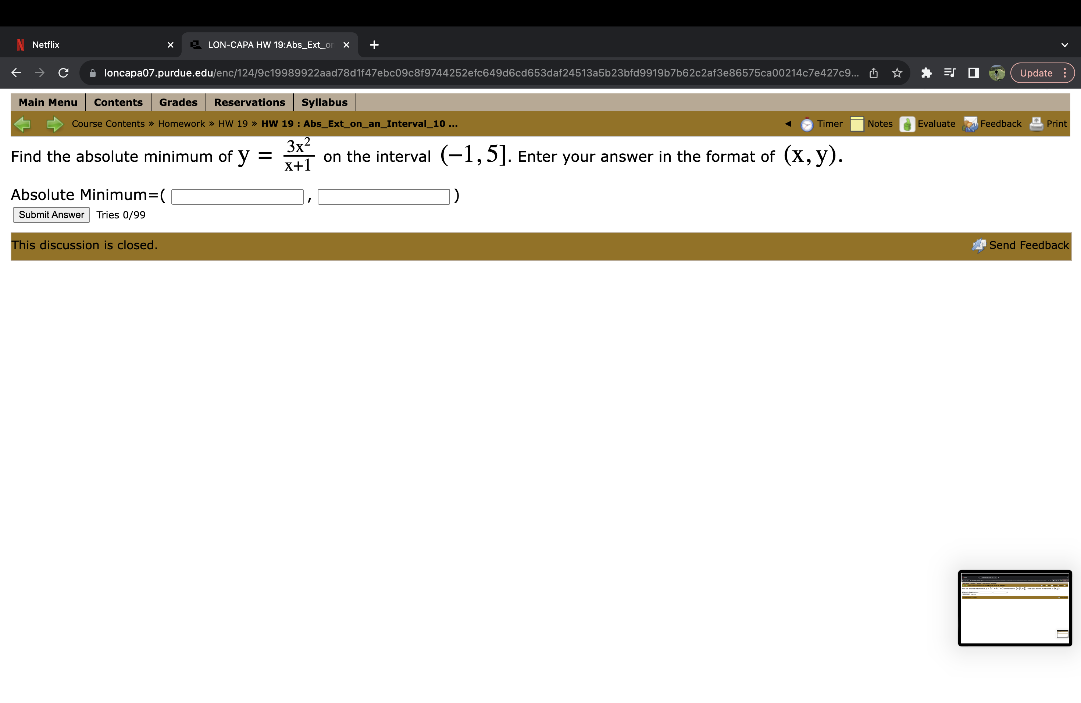
Task: Click the back navigation arrow
Action: coord(21,123)
